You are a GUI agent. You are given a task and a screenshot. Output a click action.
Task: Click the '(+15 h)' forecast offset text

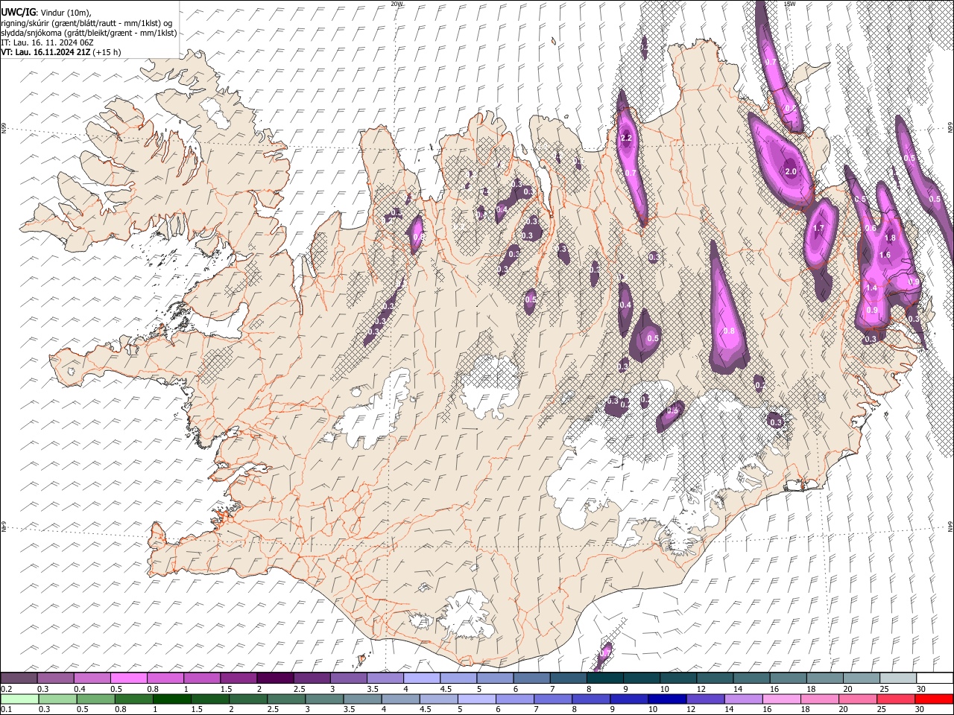107,52
